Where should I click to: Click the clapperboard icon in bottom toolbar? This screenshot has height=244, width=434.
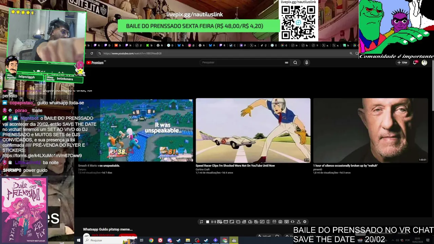(226, 222)
